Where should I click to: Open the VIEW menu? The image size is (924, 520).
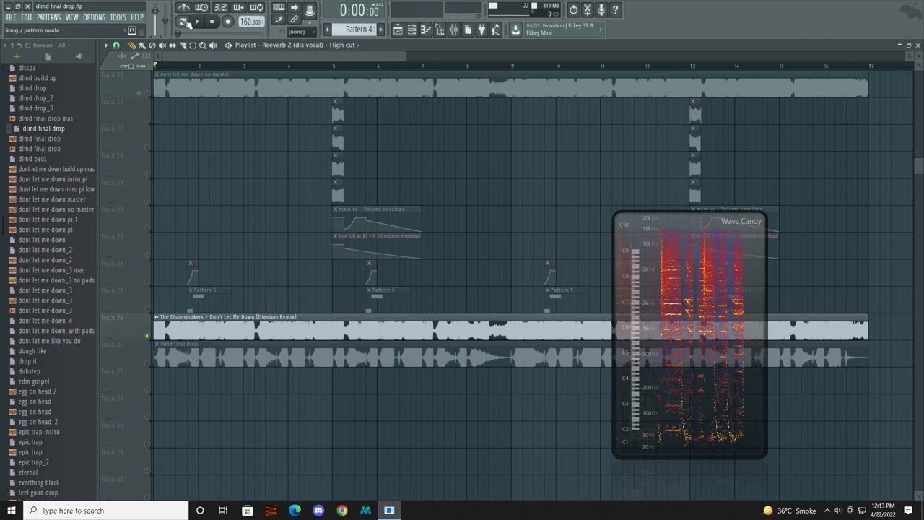click(72, 17)
